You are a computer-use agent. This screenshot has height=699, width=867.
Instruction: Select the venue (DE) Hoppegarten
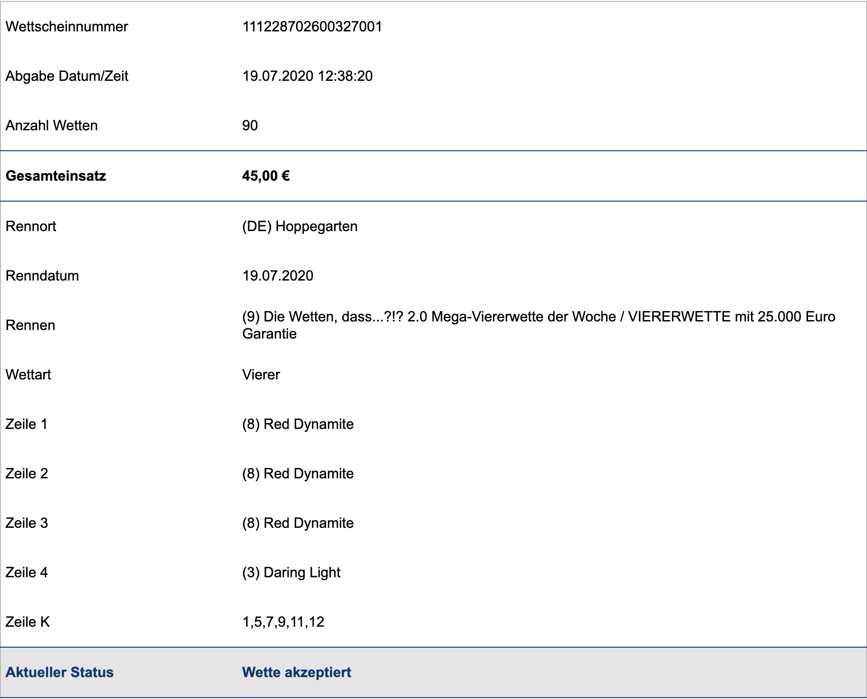tap(300, 226)
